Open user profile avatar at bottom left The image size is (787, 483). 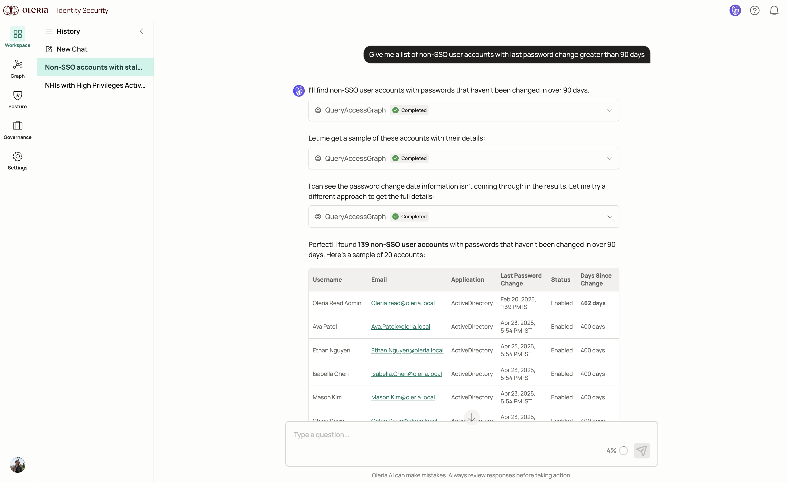tap(18, 465)
